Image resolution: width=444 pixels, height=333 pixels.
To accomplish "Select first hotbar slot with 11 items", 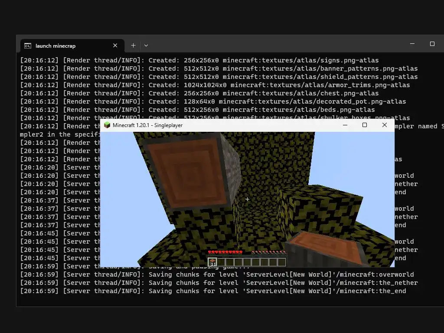I will [x=212, y=262].
